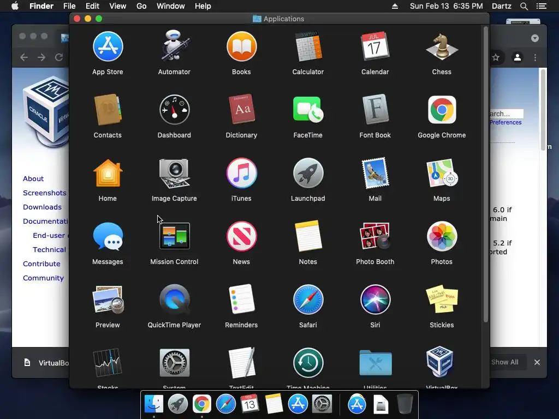
Task: Select the Photos app icon
Action: (442, 236)
